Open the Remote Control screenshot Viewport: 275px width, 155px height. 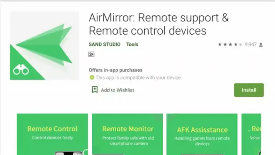(x=52, y=134)
